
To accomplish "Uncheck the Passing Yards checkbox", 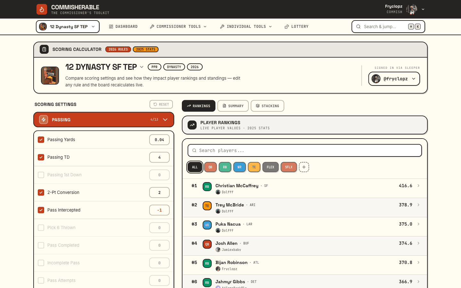I will 41,140.
